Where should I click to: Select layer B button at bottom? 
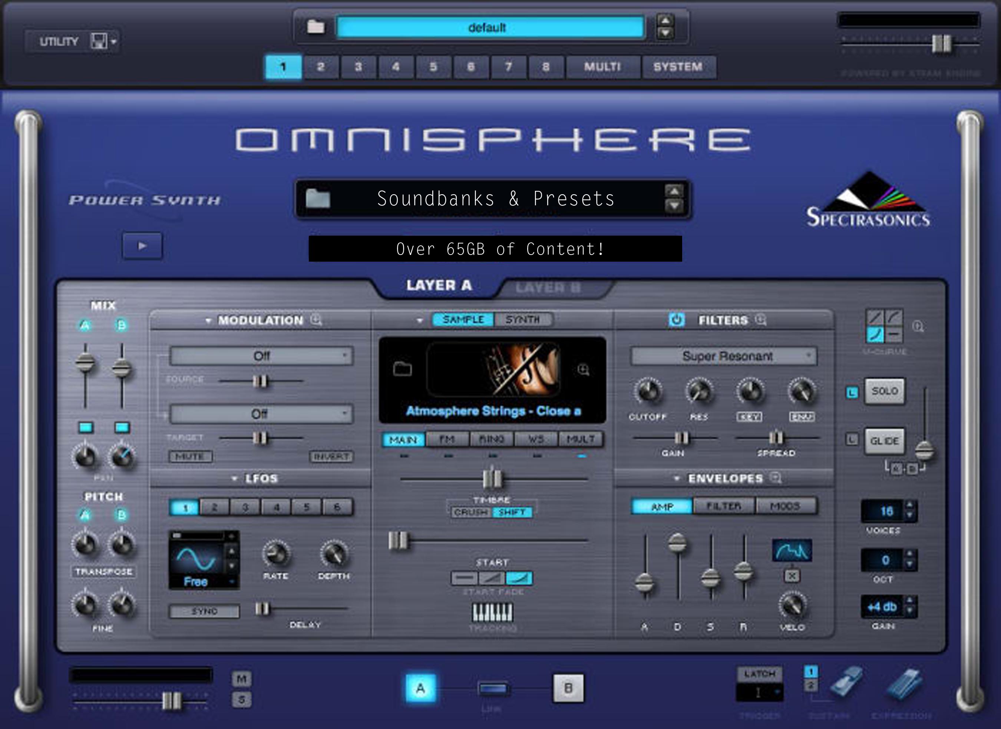(x=568, y=687)
